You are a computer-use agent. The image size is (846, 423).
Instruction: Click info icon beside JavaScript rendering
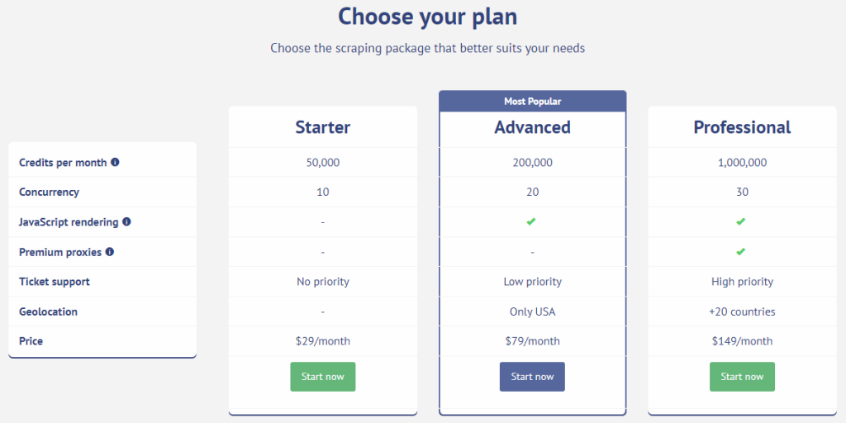pos(126,222)
